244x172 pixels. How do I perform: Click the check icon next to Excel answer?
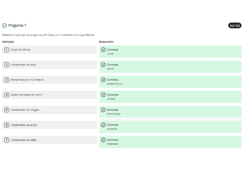pyautogui.click(x=103, y=50)
